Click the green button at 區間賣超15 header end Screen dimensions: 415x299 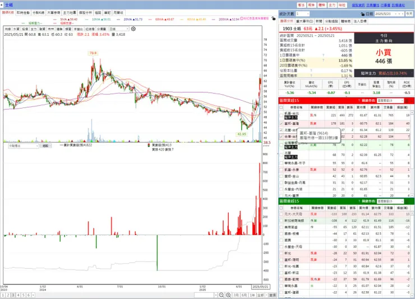click(408, 201)
